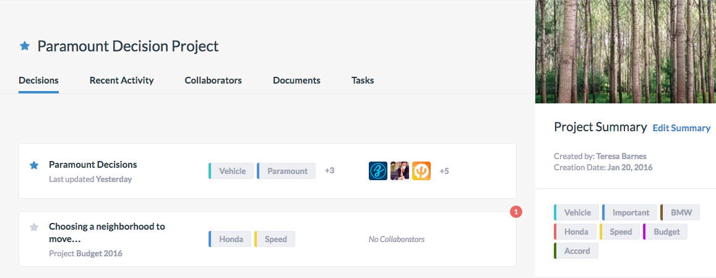Go to the Documents tab
This screenshot has height=278, width=716.
click(296, 80)
